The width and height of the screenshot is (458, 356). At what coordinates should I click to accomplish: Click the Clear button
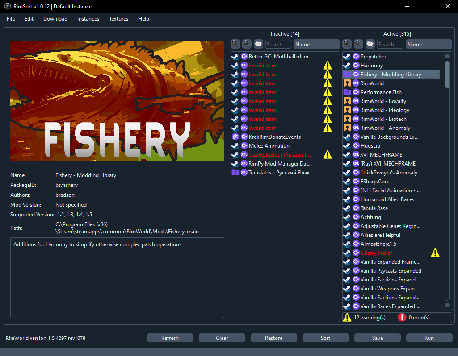pyautogui.click(x=222, y=338)
